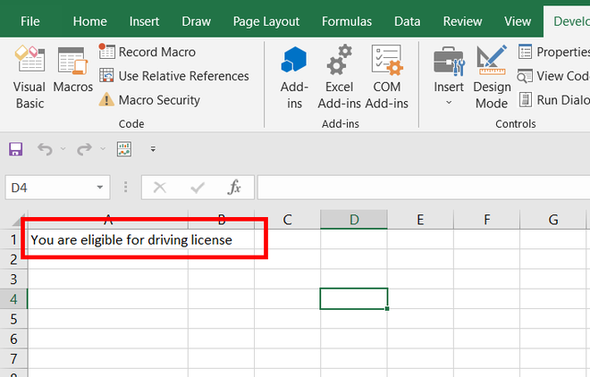Click the Insert Function fx button
Viewport: 590px width, 377px height.
pos(234,188)
